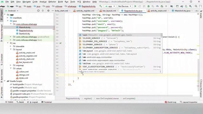Open the Refactor menu
The height and width of the screenshot is (114, 203).
tap(52, 2)
